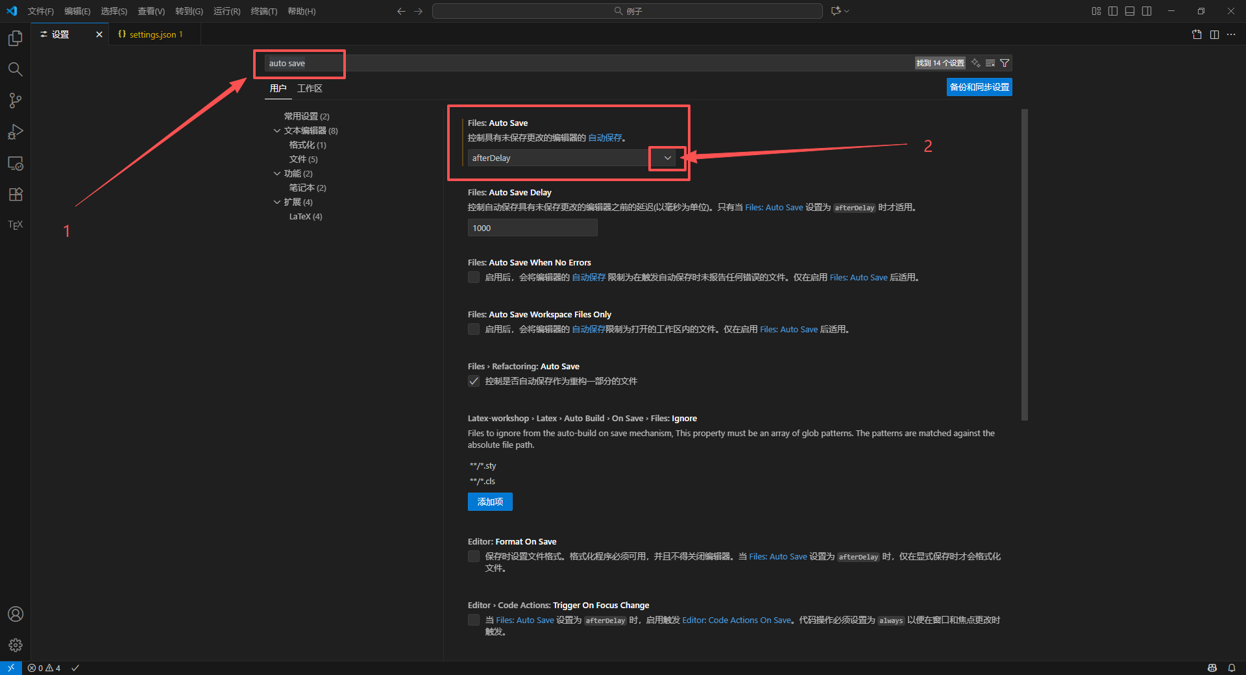Click the settings list vertical scrollbar
Image resolution: width=1246 pixels, height=675 pixels.
[x=1025, y=265]
